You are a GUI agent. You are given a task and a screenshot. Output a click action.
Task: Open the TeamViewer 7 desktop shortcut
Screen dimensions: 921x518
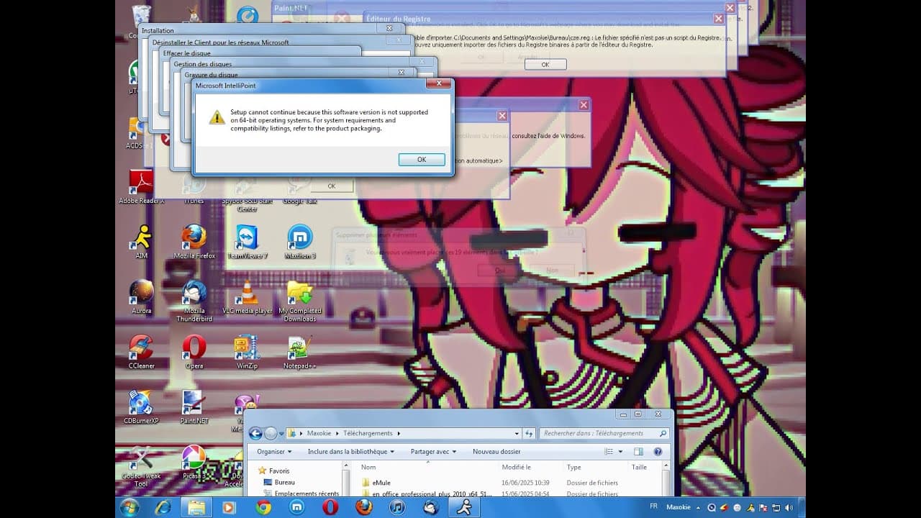click(247, 242)
